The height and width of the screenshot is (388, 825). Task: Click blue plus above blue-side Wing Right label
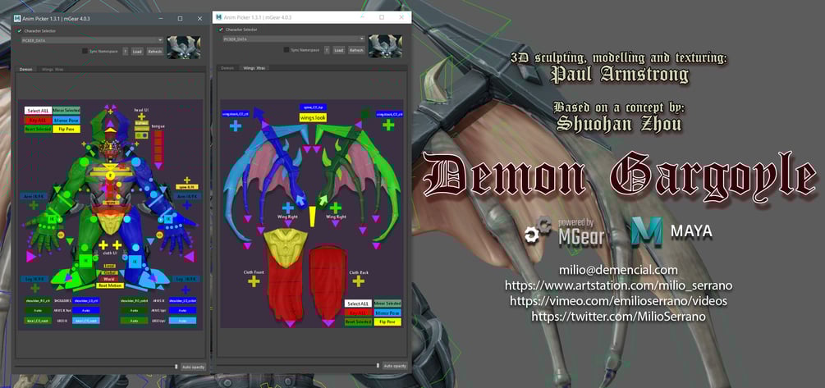coord(288,208)
